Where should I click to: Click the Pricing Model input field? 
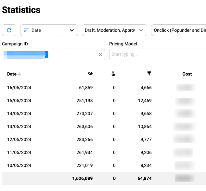[x=158, y=54]
